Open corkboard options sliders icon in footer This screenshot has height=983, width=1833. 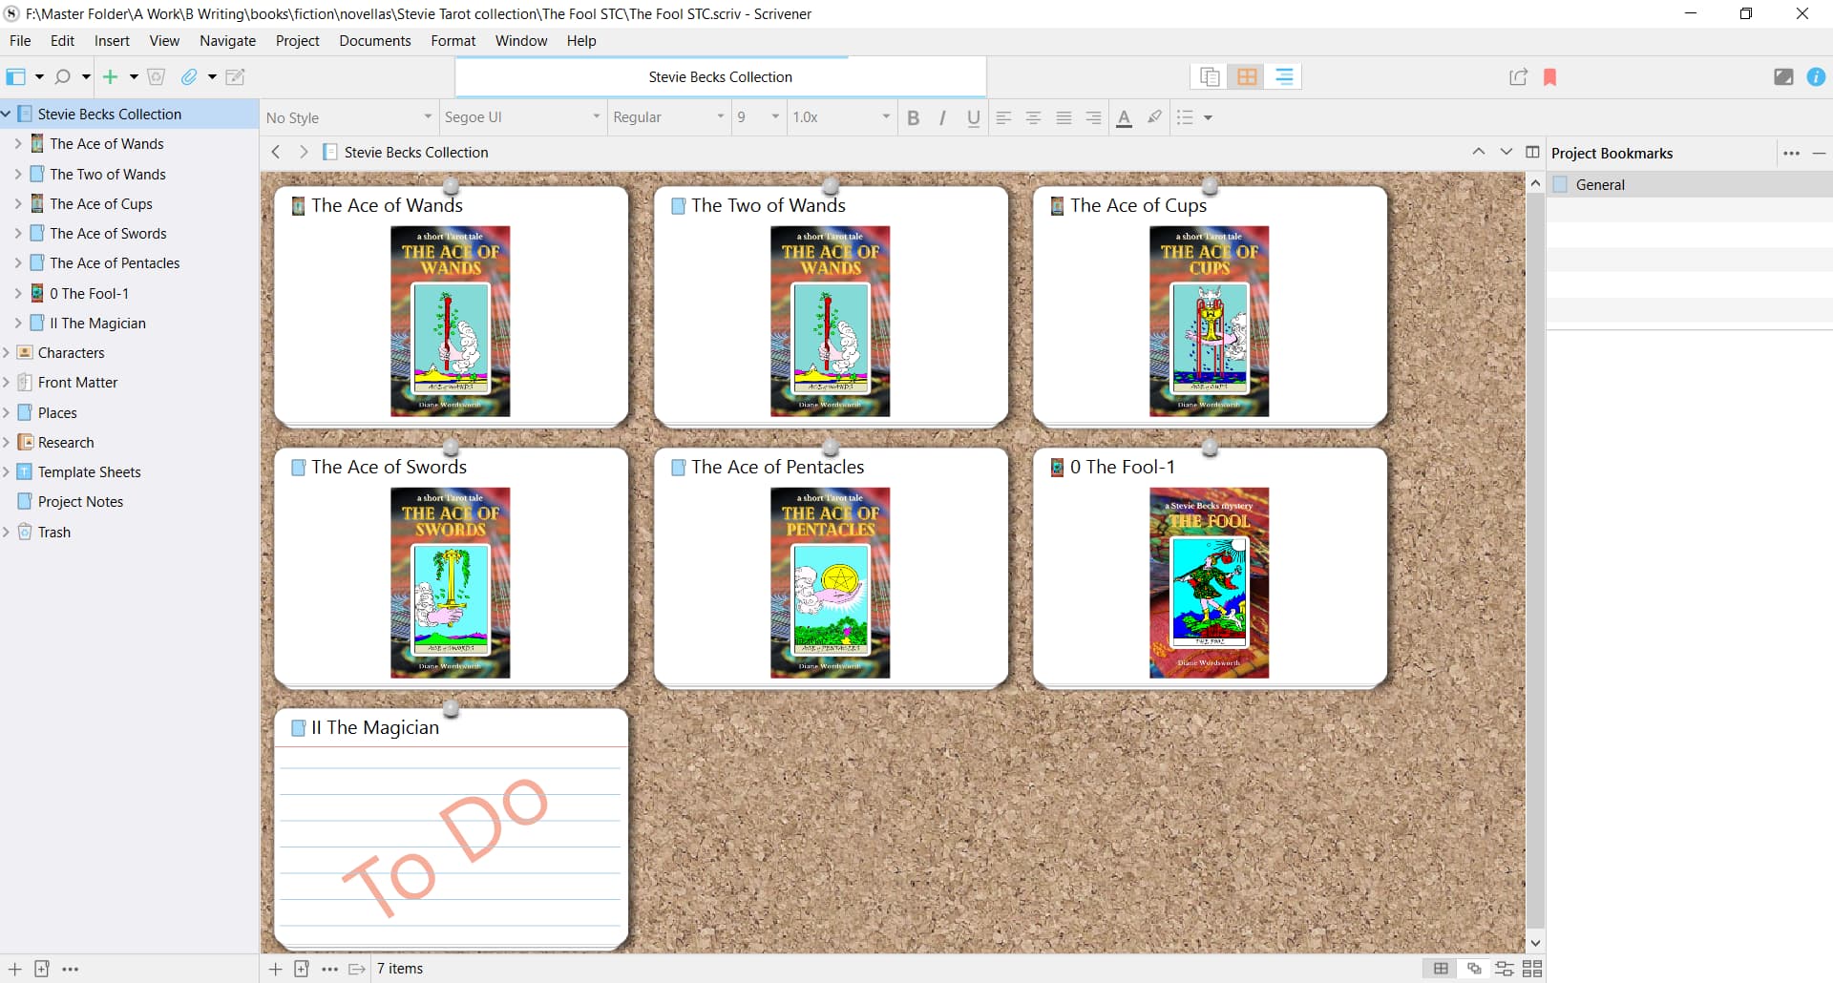click(x=1505, y=969)
